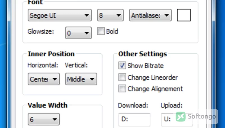Click the Download prefix field containing D:
The height and width of the screenshot is (128, 225).
tap(134, 120)
